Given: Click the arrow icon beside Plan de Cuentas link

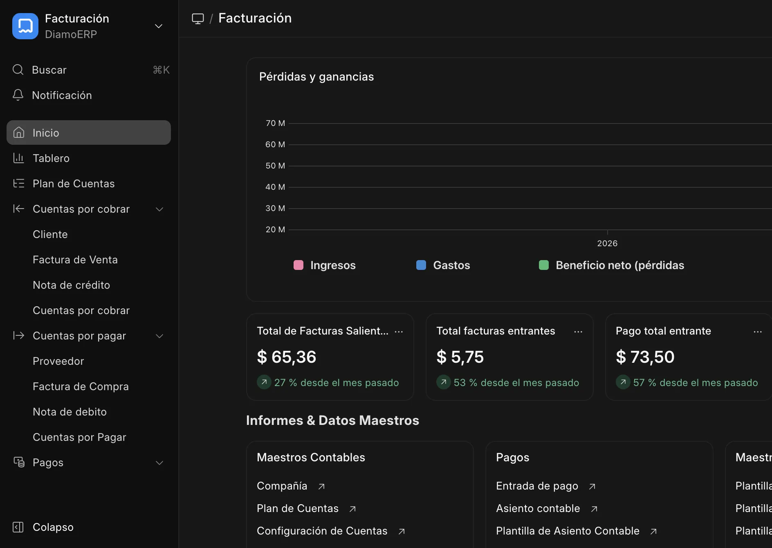Looking at the screenshot, I should (352, 509).
